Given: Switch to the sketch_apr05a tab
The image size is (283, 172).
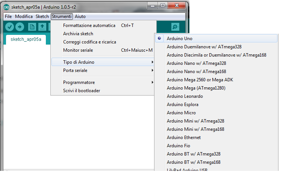Looking at the screenshot, I should point(26,39).
